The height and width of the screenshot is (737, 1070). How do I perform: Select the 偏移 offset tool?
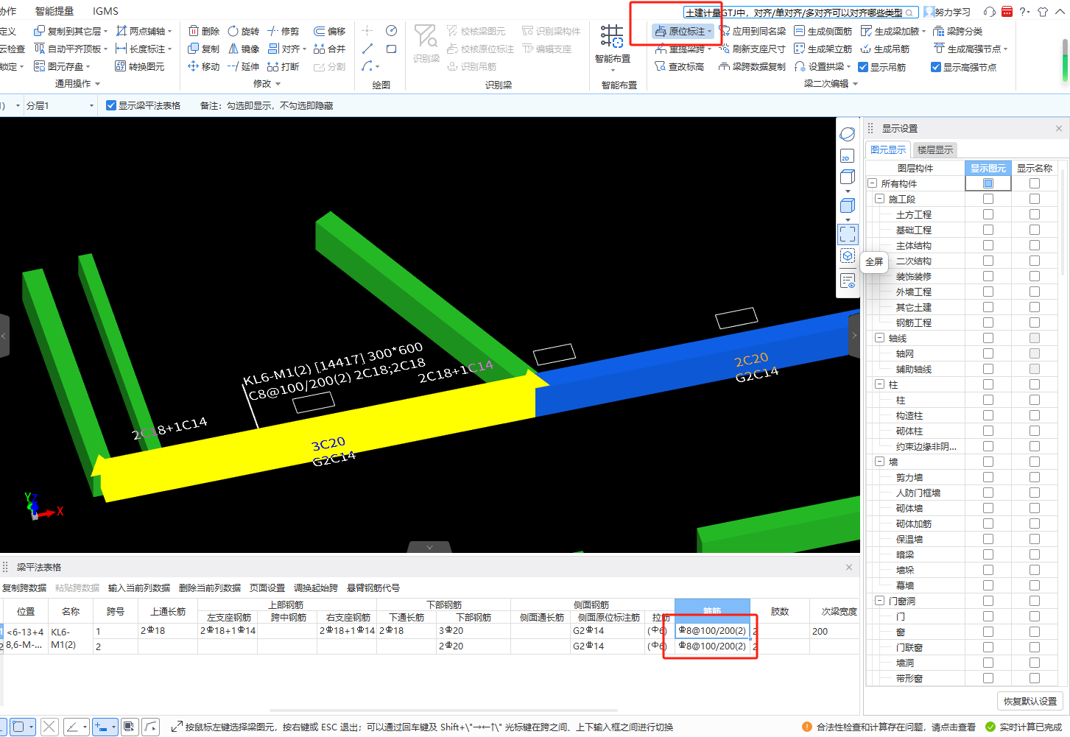point(329,31)
